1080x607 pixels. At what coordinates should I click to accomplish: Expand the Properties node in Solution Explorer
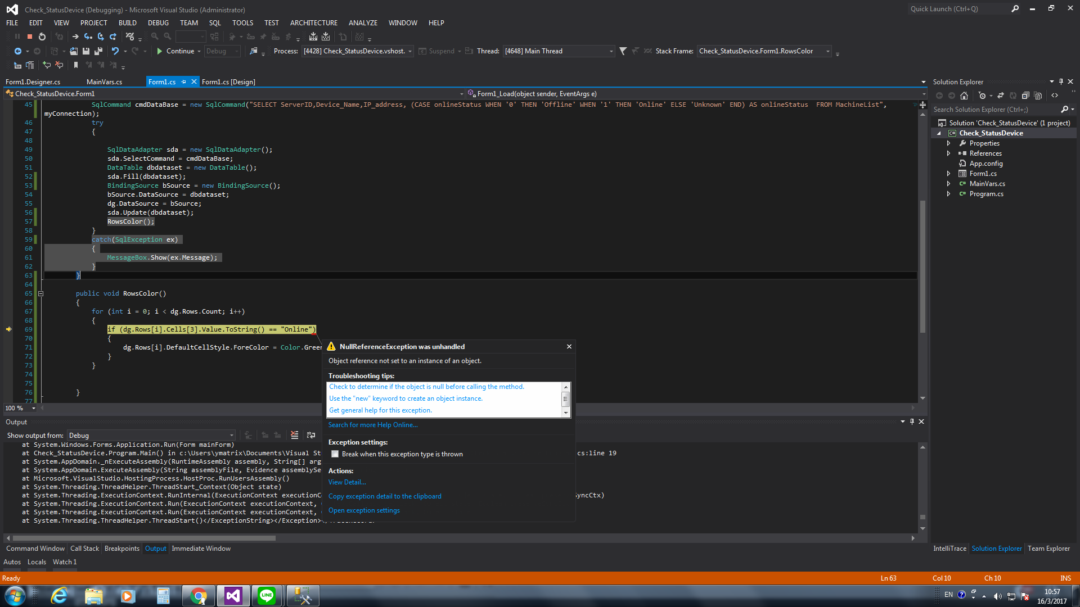[x=948, y=143]
